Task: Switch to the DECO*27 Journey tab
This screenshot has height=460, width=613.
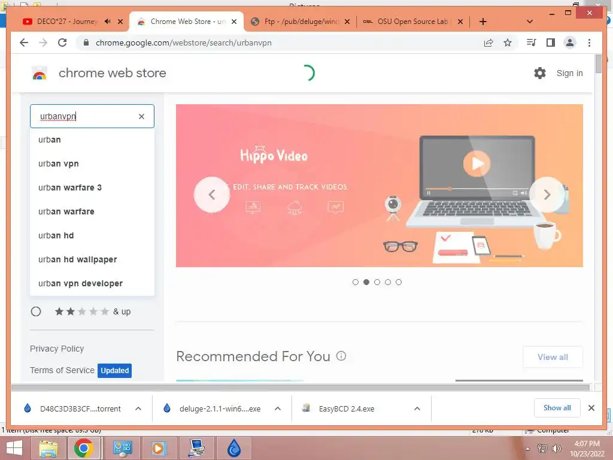Action: point(66,22)
